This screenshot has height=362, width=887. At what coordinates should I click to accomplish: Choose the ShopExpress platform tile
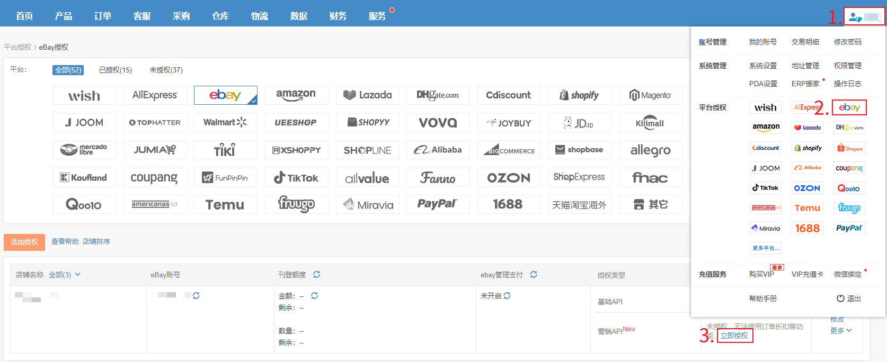(579, 177)
